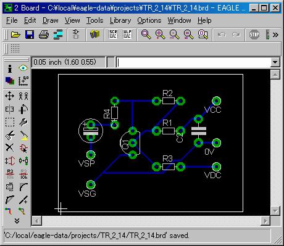This screenshot has height=246, width=284.
Task: Expand more toolbar buttons chevron
Action: coord(275,35)
